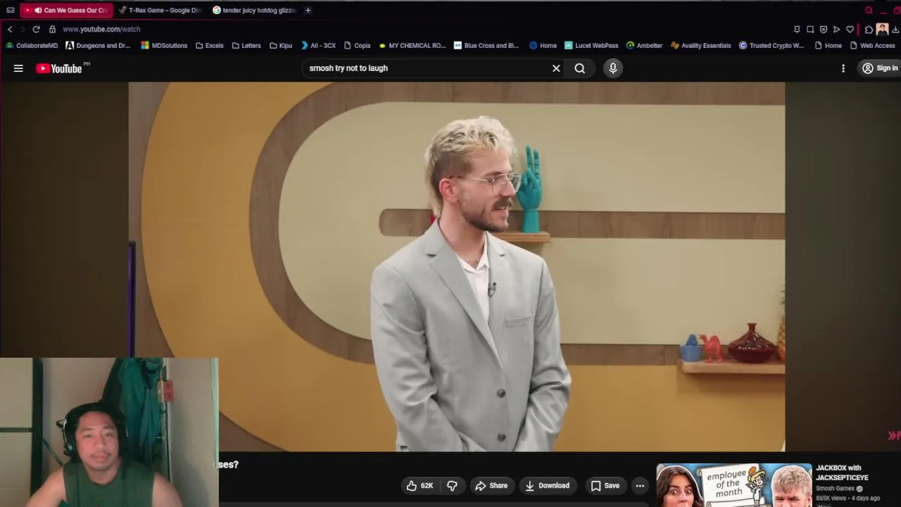Go back with the browser back arrow

pos(10,29)
